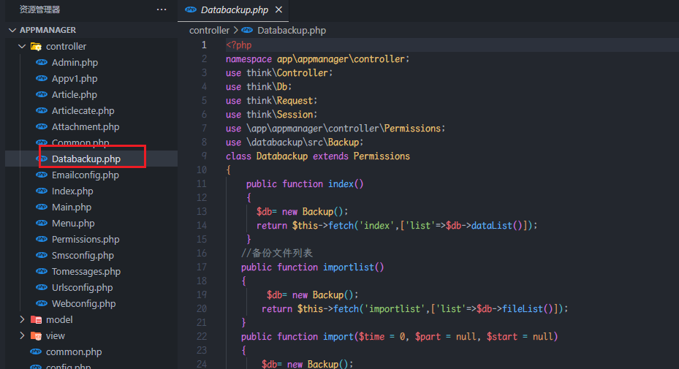Image resolution: width=679 pixels, height=369 pixels.
Task: Open Urlsconfig.php file
Action: (x=83, y=287)
